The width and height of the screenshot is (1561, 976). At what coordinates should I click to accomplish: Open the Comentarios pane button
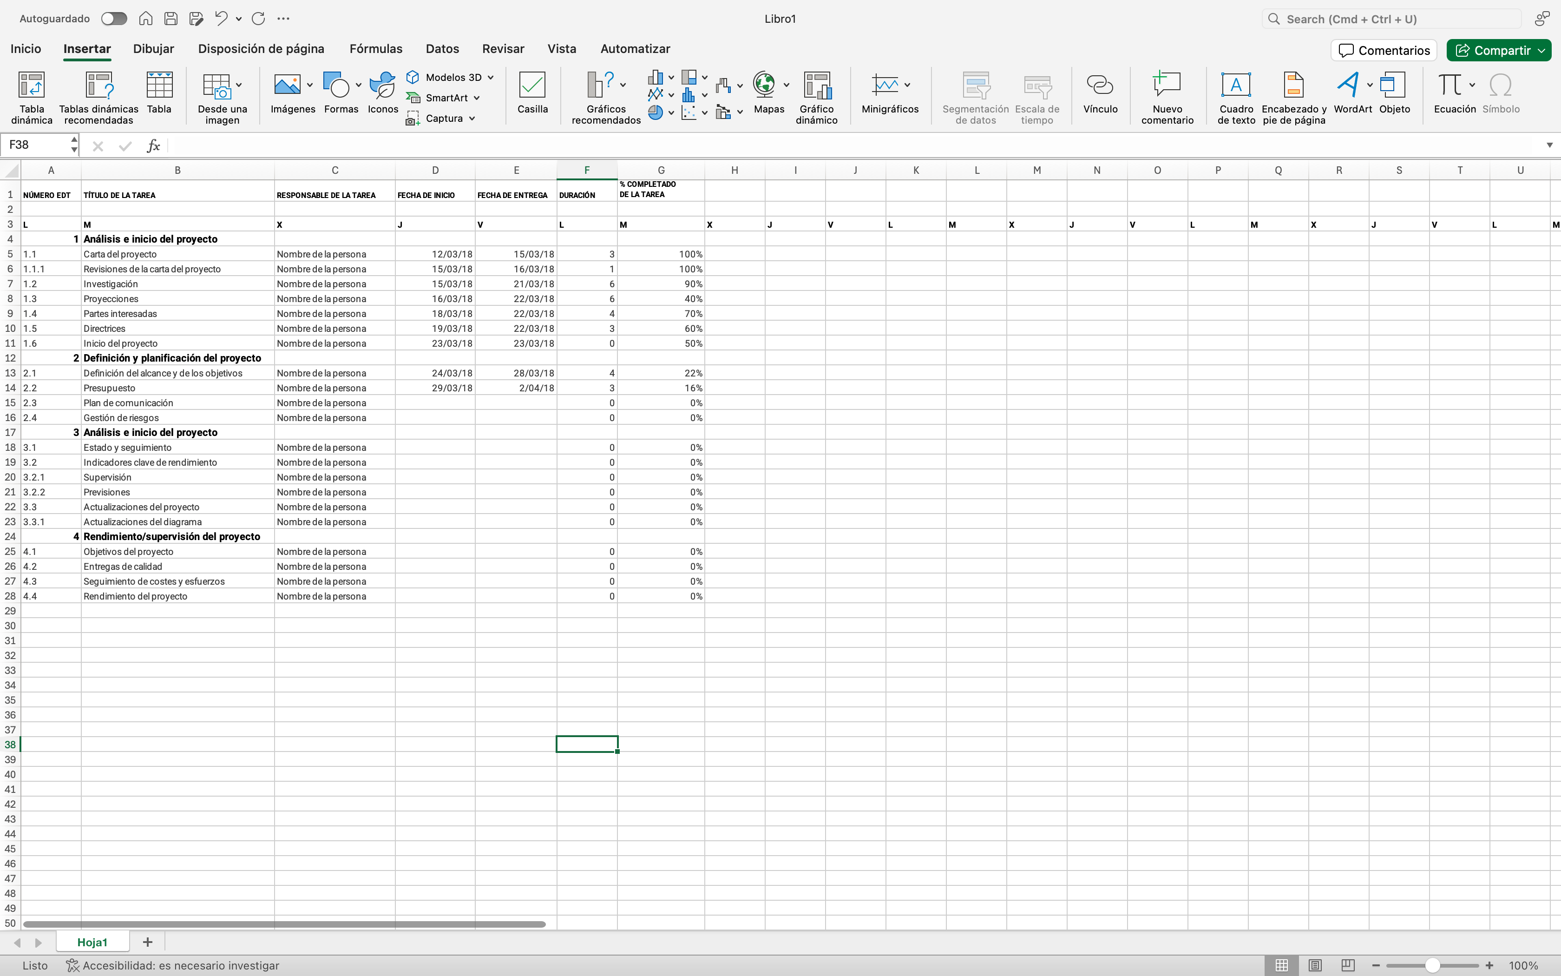click(x=1384, y=50)
